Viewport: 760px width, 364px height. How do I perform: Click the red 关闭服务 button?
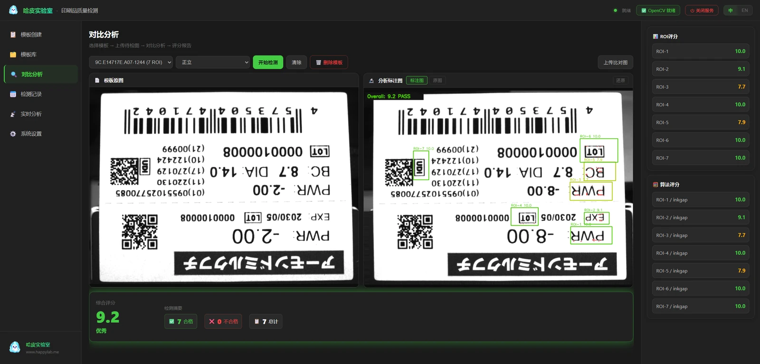coord(702,10)
